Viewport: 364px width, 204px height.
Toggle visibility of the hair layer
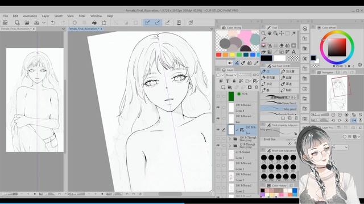[x=218, y=118]
